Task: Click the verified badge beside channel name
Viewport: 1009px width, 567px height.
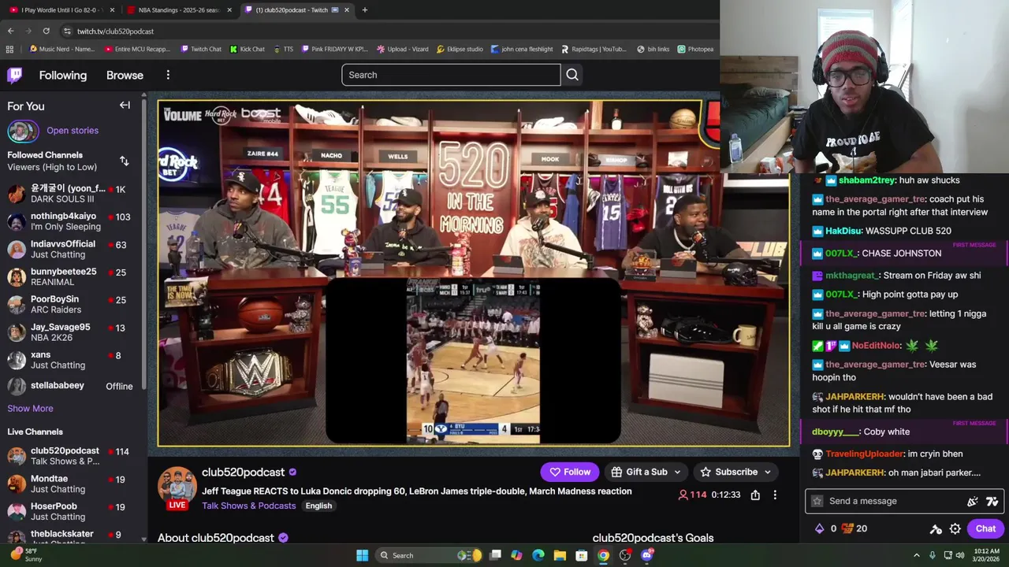Action: coord(292,472)
